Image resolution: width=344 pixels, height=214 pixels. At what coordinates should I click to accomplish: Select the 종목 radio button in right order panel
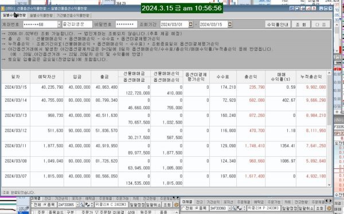(197, 208)
